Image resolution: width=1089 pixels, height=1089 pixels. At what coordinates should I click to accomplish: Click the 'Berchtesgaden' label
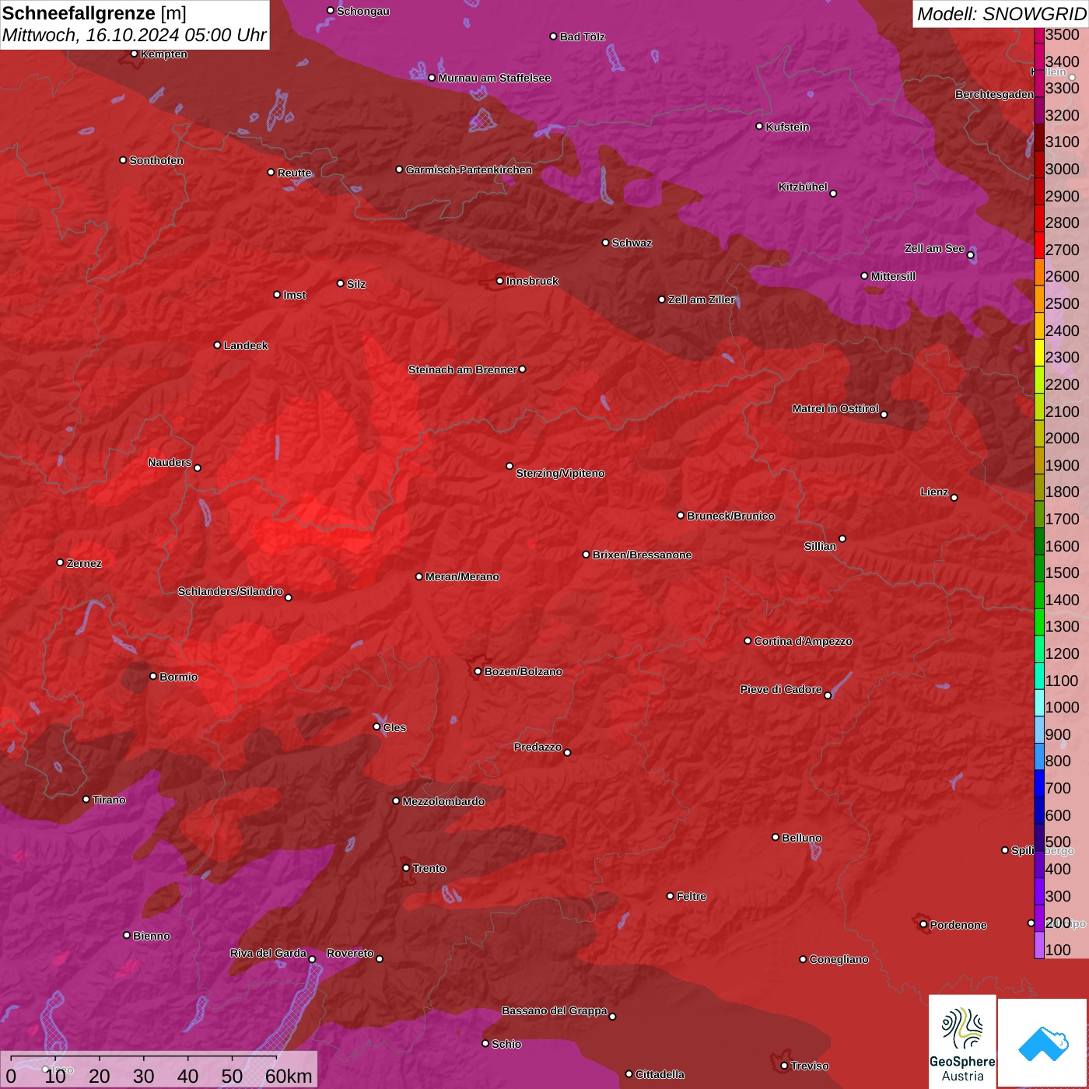(x=994, y=94)
